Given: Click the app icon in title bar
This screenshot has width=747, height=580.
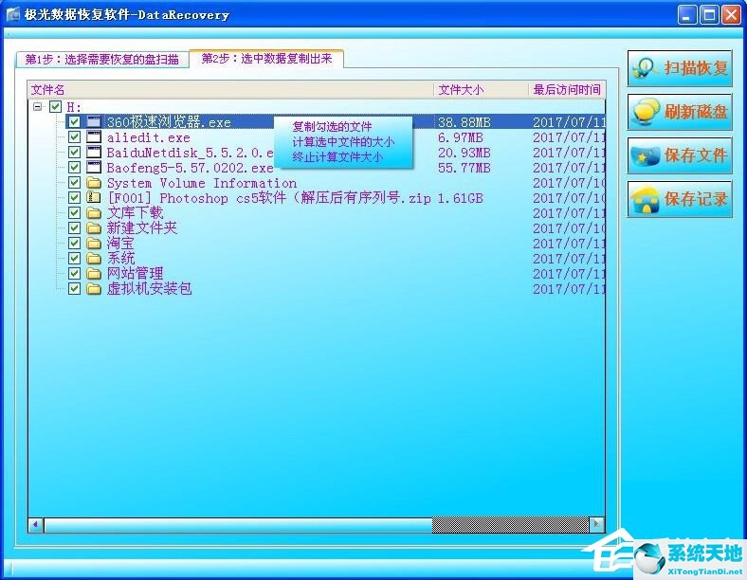Looking at the screenshot, I should tap(13, 14).
